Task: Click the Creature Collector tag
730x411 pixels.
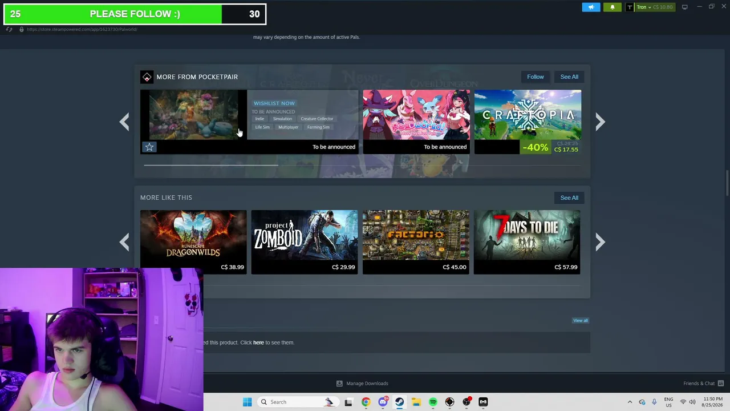Action: point(317,119)
